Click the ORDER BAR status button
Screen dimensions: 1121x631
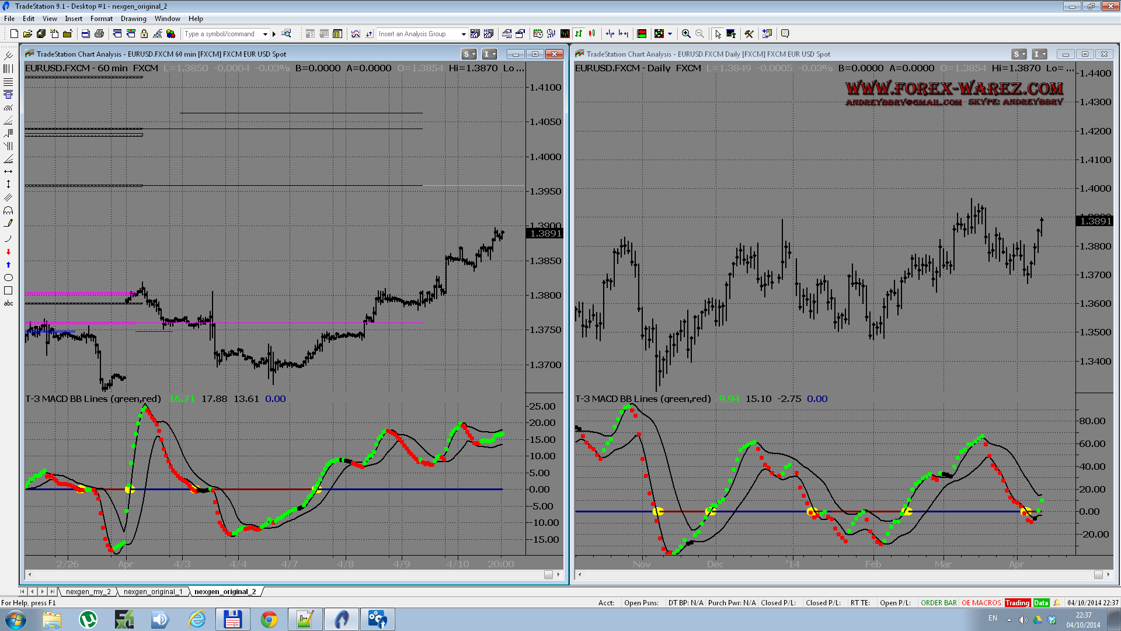(938, 602)
